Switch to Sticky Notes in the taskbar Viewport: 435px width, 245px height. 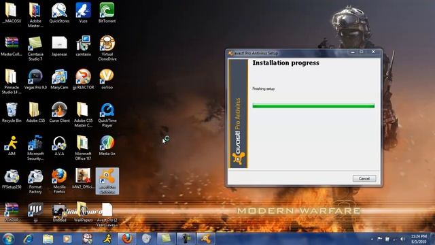pyautogui.click(x=167, y=239)
